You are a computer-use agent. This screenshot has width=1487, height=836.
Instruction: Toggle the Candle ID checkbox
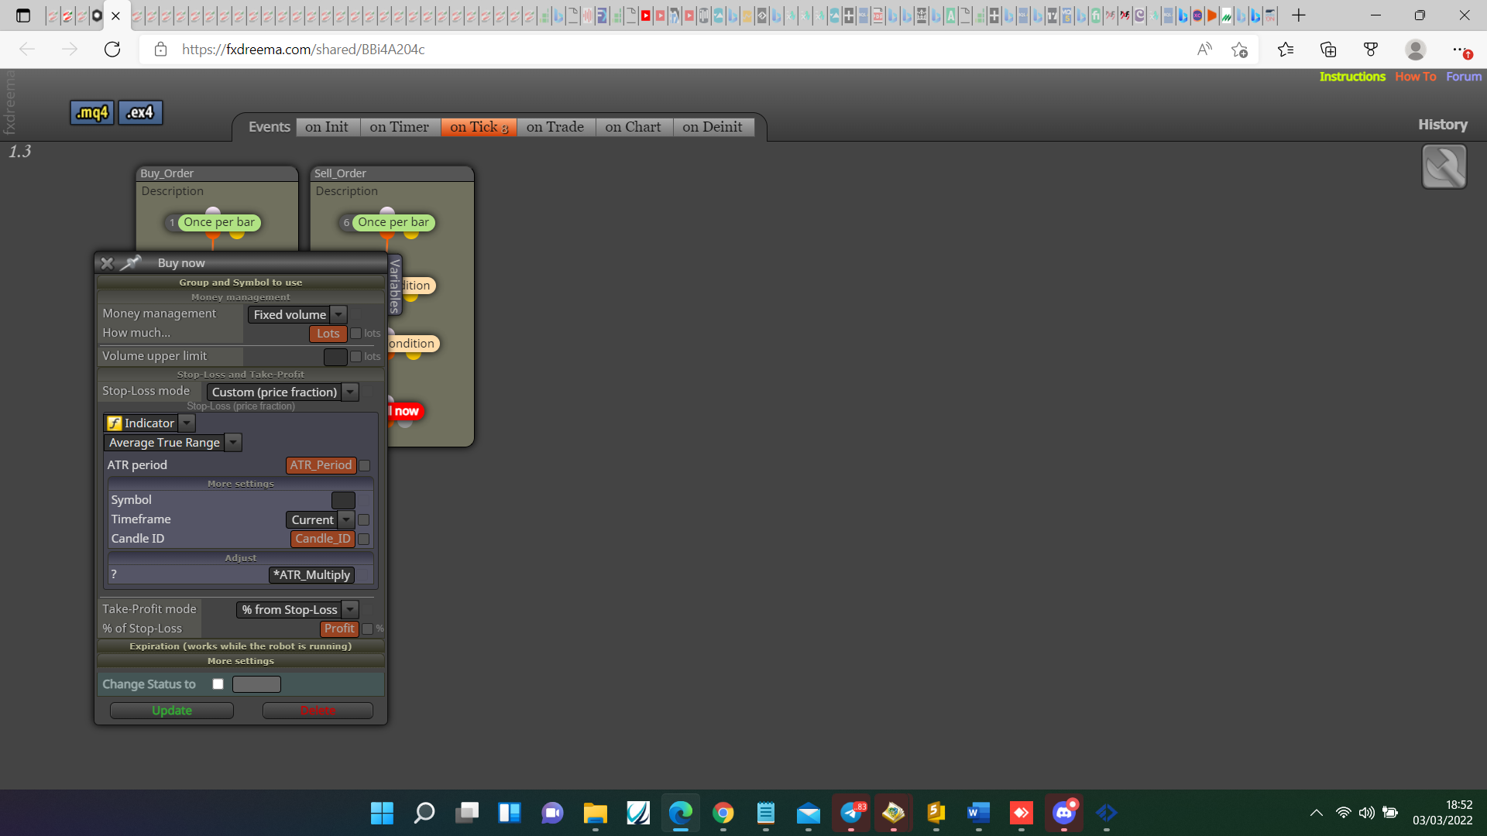(364, 540)
